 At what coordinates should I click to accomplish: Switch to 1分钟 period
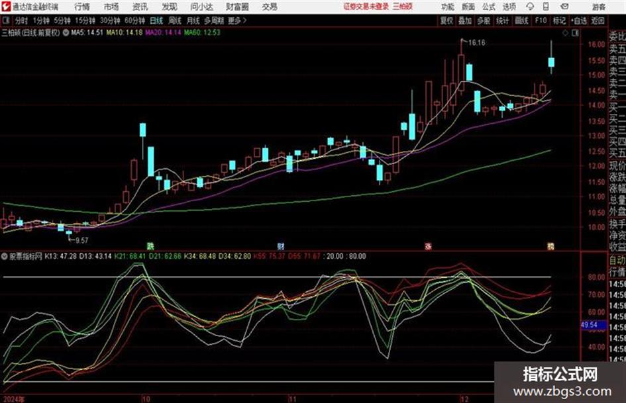coord(41,21)
